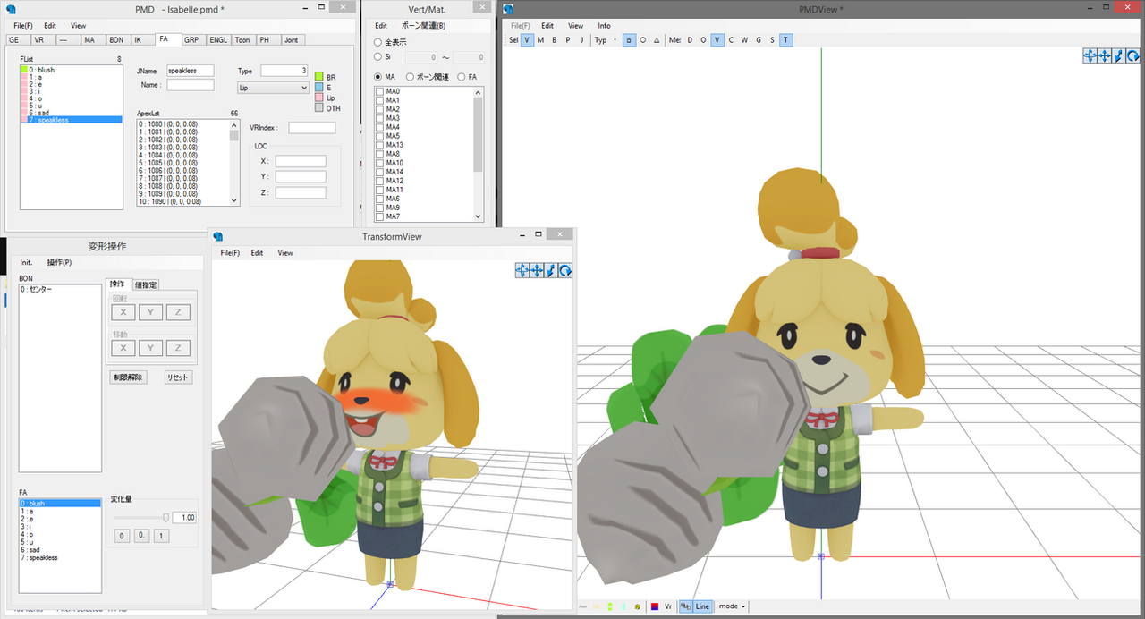
Task: Select the circle selection shape in PMDView
Action: coord(643,40)
